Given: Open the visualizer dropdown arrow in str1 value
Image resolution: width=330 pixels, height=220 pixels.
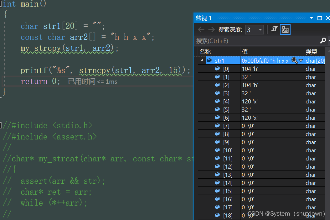Looking at the screenshot, I should [x=301, y=60].
